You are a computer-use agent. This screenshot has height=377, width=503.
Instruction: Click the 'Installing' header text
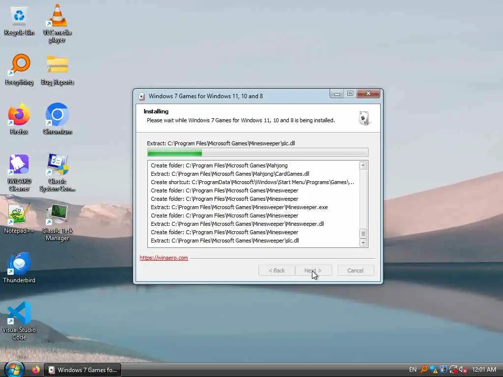click(156, 111)
